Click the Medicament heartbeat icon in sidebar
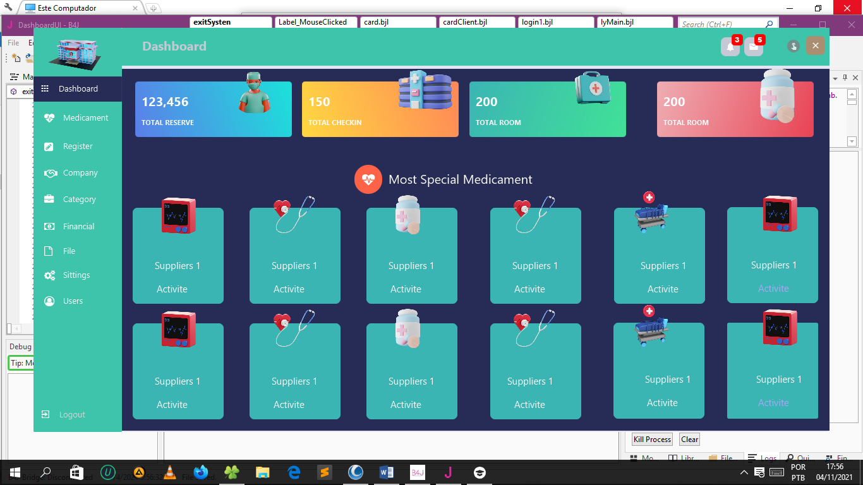The width and height of the screenshot is (863, 485). [49, 118]
